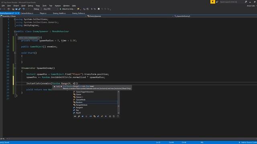Image resolution: width=257 pixels, height=144 pixels.
Task: Open the Team menu
Action: coord(38,6)
